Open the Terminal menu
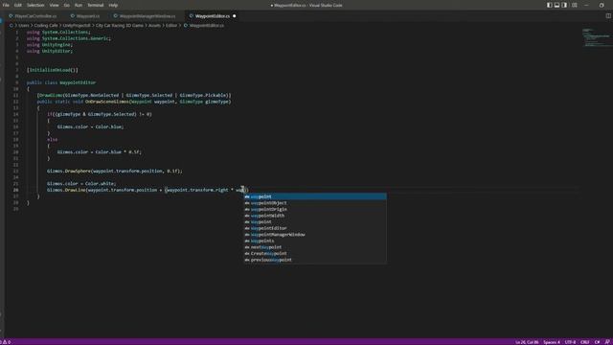This screenshot has height=345, width=613. [x=96, y=5]
